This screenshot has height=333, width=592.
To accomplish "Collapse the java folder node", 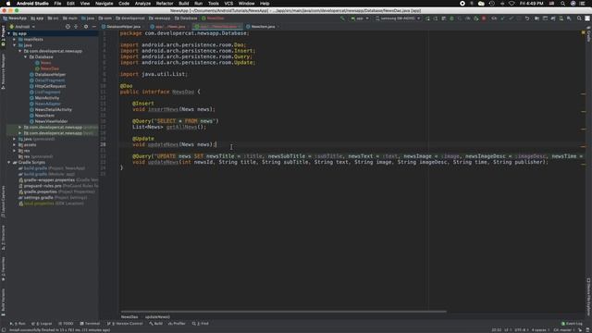I will (15, 45).
